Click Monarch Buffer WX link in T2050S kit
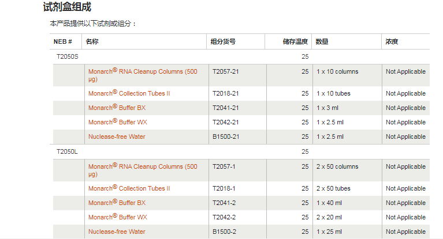This screenshot has height=239, width=443. pos(117,122)
